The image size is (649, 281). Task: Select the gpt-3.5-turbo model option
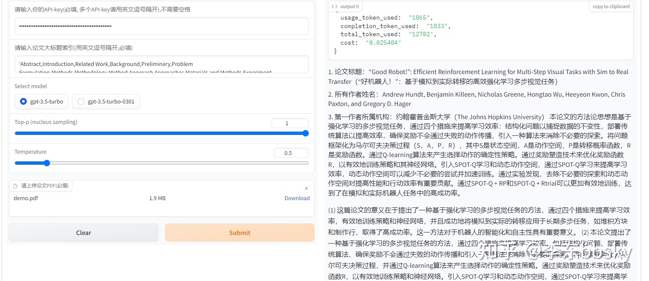[41, 101]
